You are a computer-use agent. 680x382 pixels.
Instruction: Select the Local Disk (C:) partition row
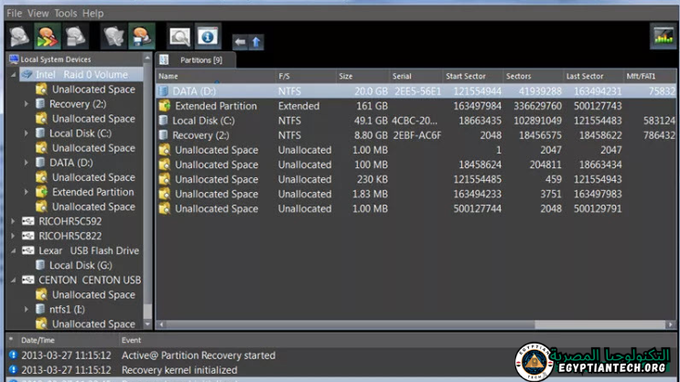(203, 121)
